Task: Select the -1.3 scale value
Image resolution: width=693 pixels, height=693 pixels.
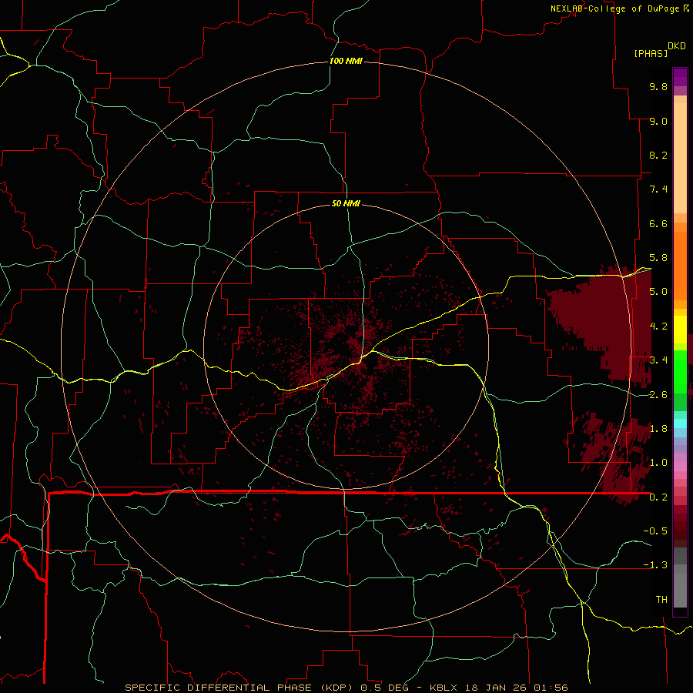Action: (655, 565)
